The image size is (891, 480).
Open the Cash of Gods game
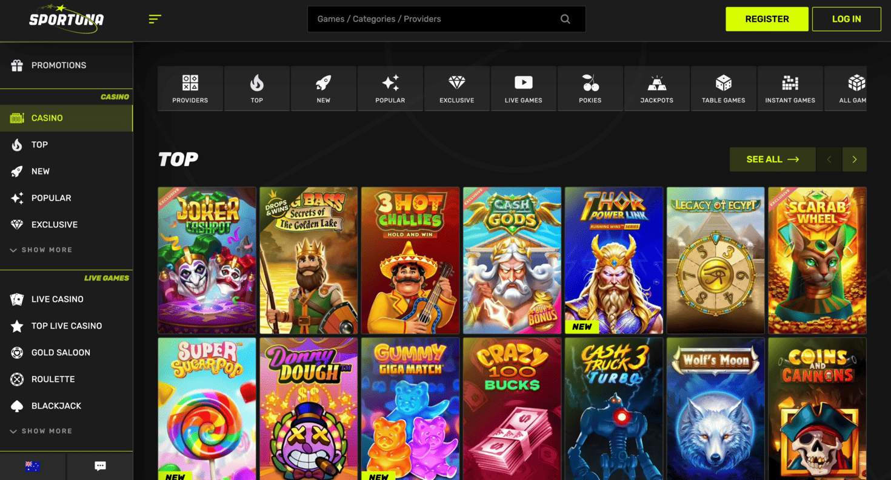click(512, 261)
